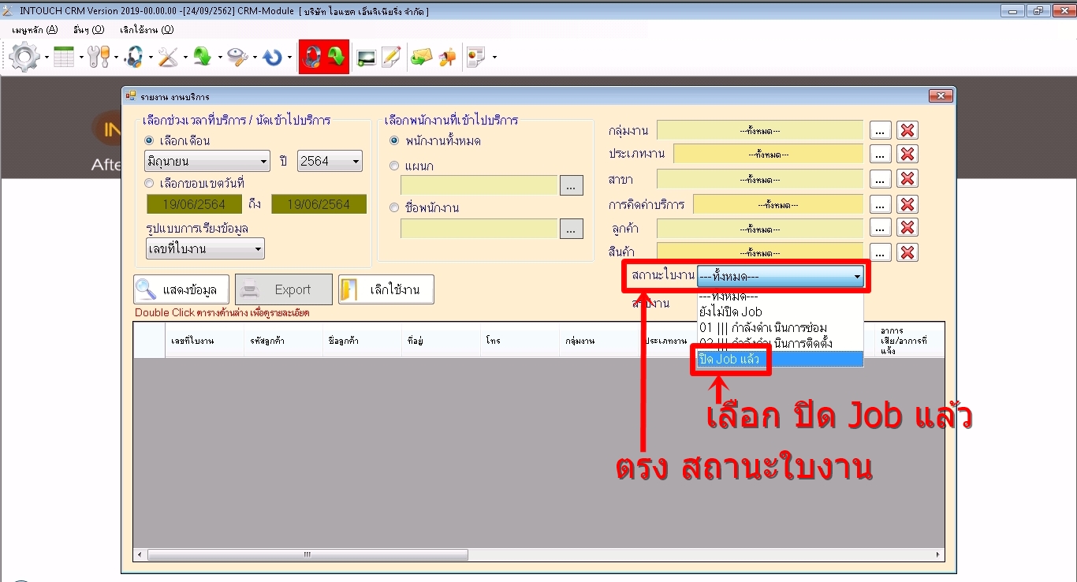Open the pencil and notepad toolbar icon
Viewport: 1077px width, 582px height.
(x=391, y=58)
